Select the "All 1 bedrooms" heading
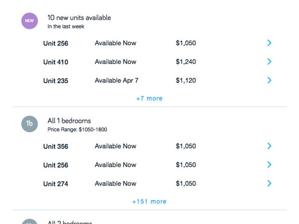Screen dimensions: 299x224 coord(69,121)
